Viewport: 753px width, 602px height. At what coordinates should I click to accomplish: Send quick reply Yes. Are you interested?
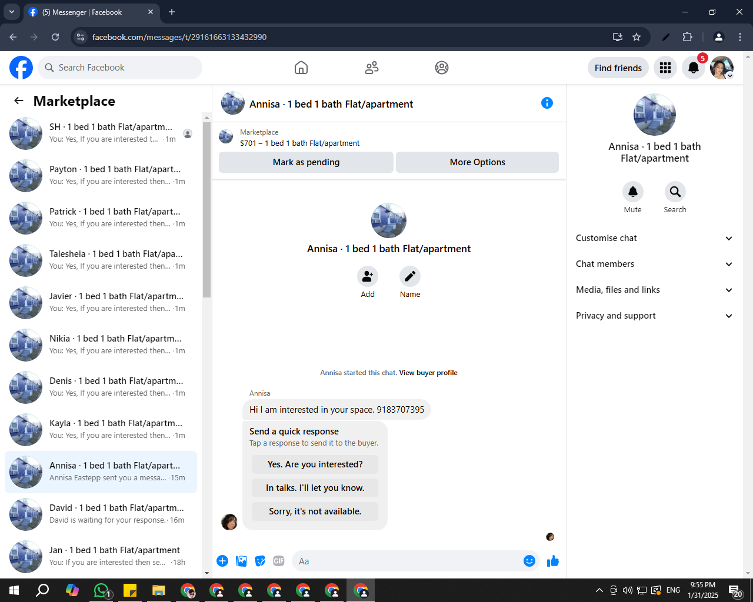tap(315, 464)
